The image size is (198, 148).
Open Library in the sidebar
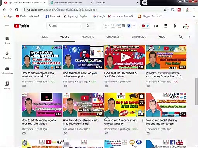point(7,86)
